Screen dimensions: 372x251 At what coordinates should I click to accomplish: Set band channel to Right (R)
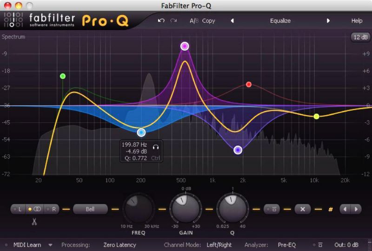click(52, 209)
